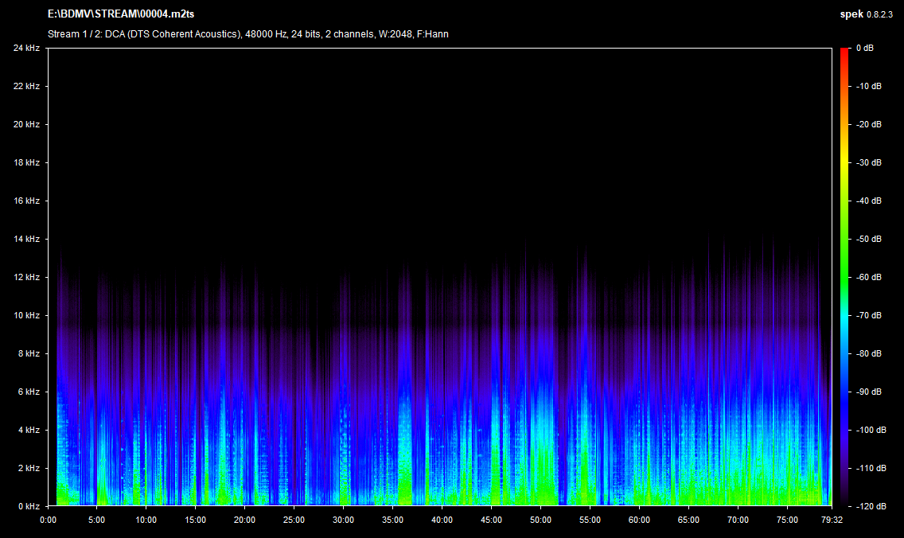
Task: Click the -60 dB scale label
Action: [868, 278]
